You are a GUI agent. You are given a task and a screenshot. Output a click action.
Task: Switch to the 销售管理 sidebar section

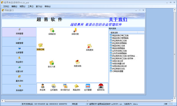tap(19, 42)
